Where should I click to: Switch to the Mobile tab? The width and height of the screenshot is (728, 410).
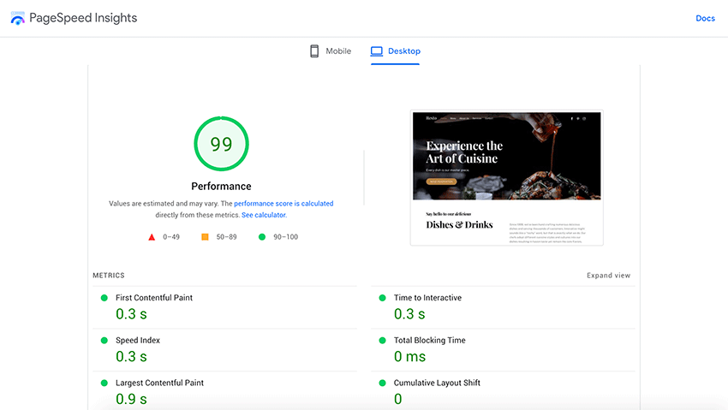click(x=331, y=51)
